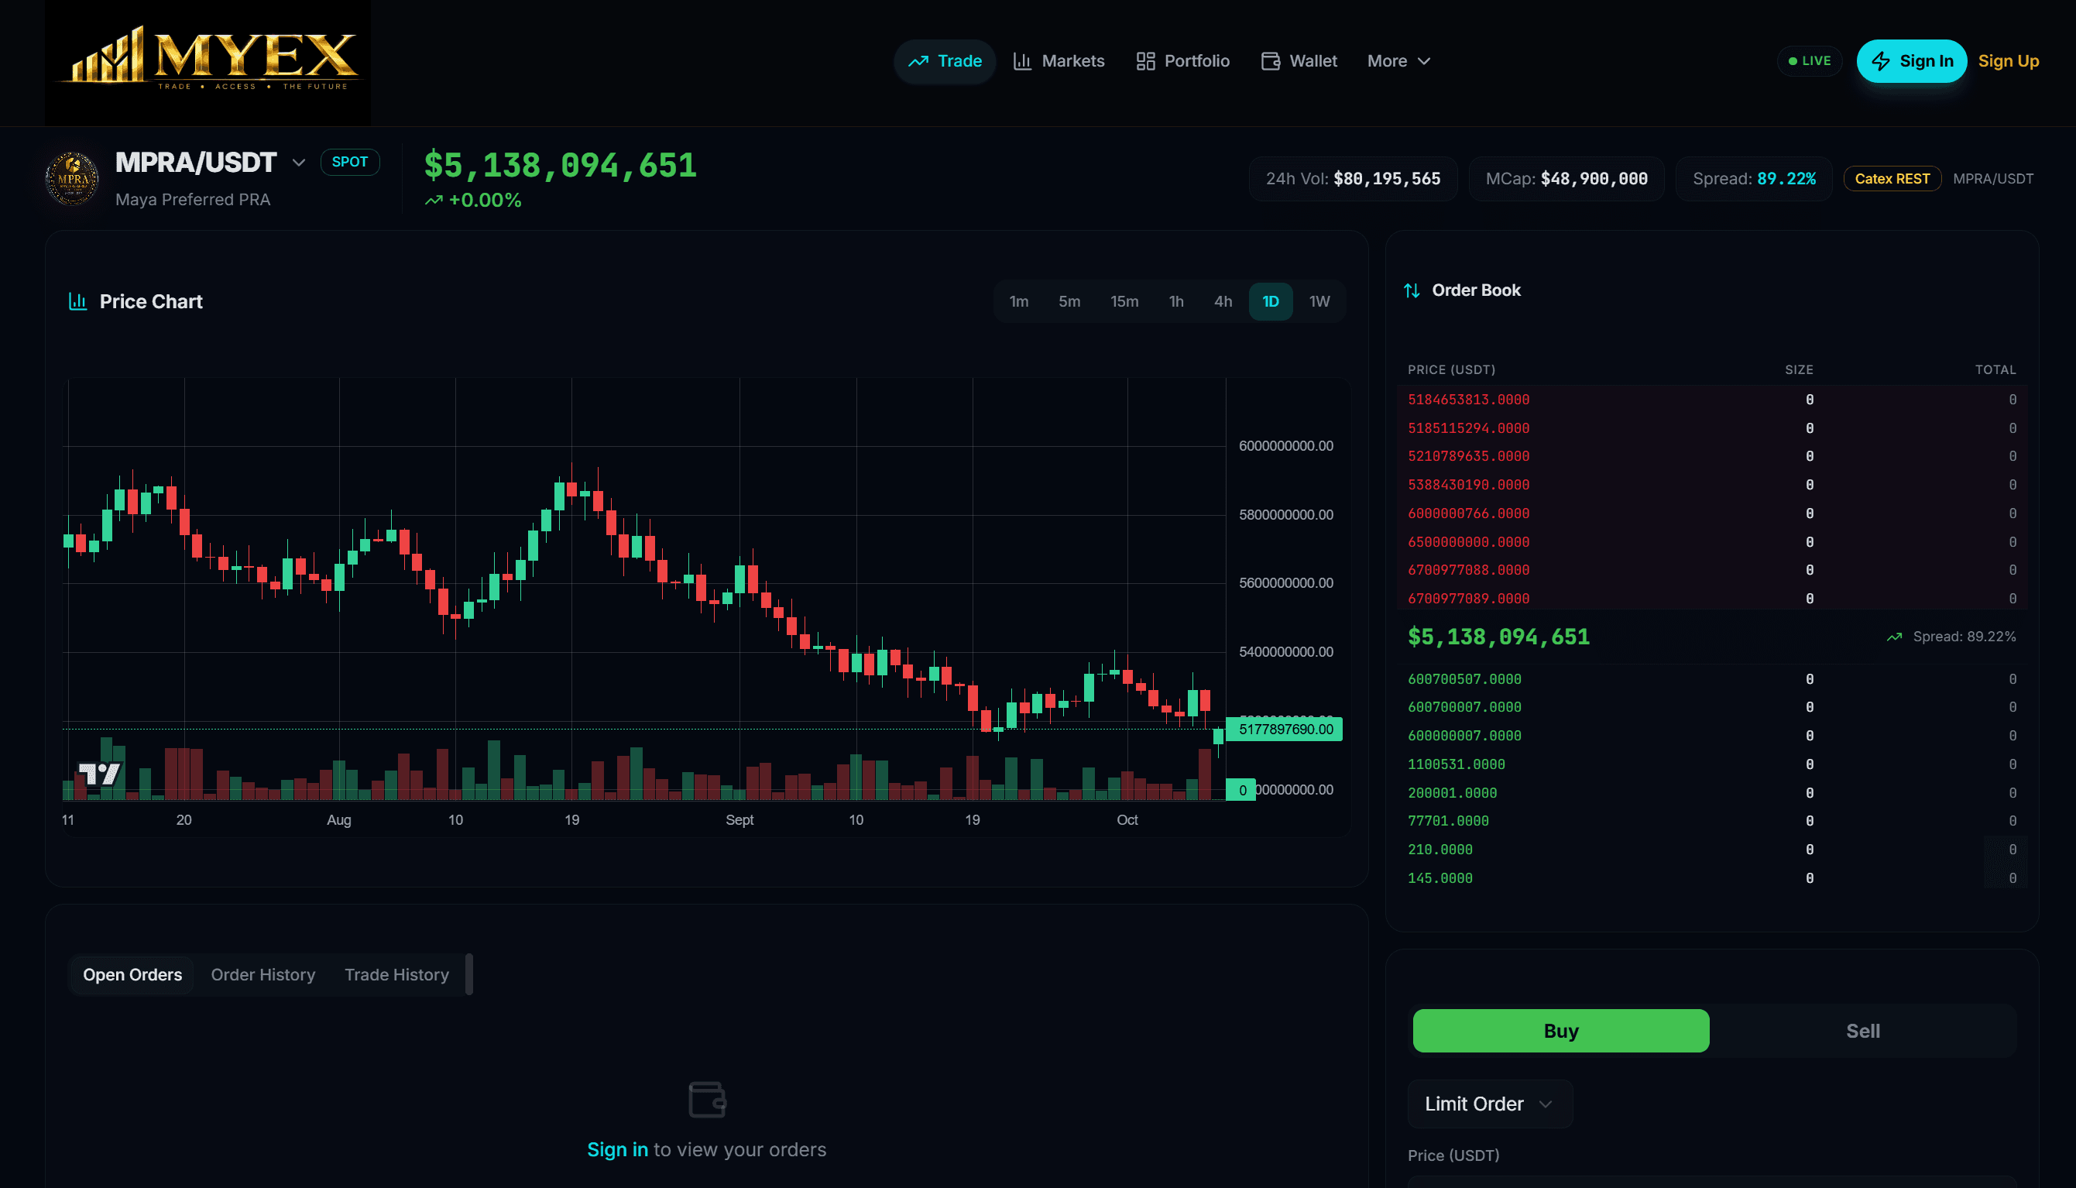
Task: Select the 15m chart interval
Action: click(x=1124, y=302)
